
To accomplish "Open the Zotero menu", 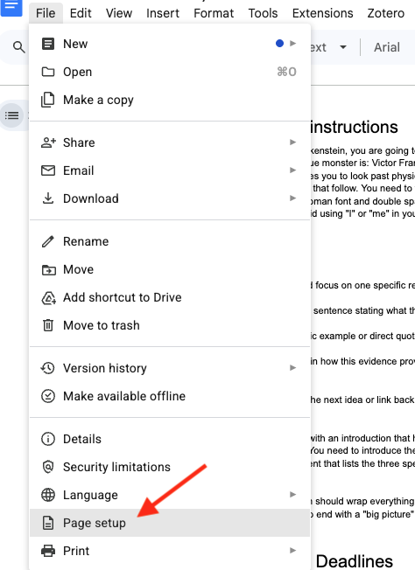I will (386, 13).
